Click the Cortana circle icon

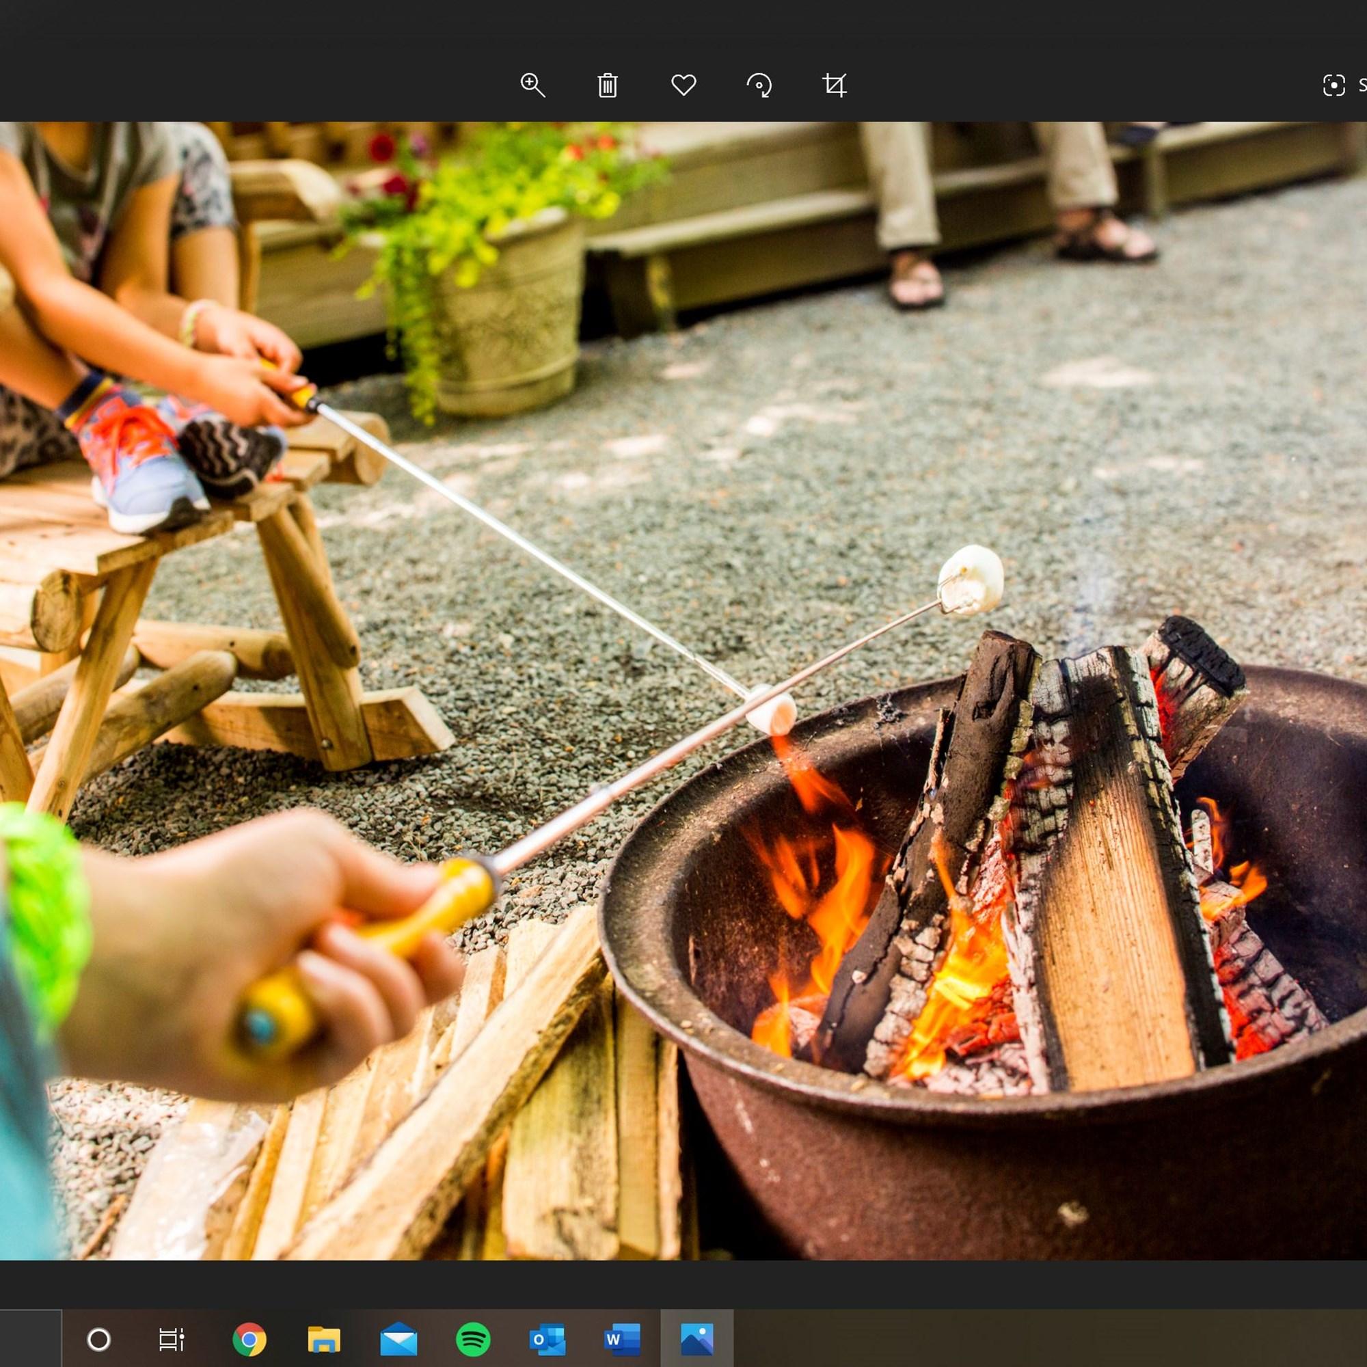coord(98,1339)
